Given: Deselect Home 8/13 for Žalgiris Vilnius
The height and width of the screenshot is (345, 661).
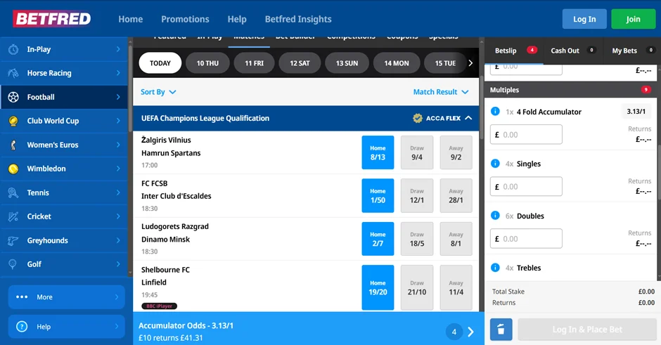Looking at the screenshot, I should click(378, 152).
